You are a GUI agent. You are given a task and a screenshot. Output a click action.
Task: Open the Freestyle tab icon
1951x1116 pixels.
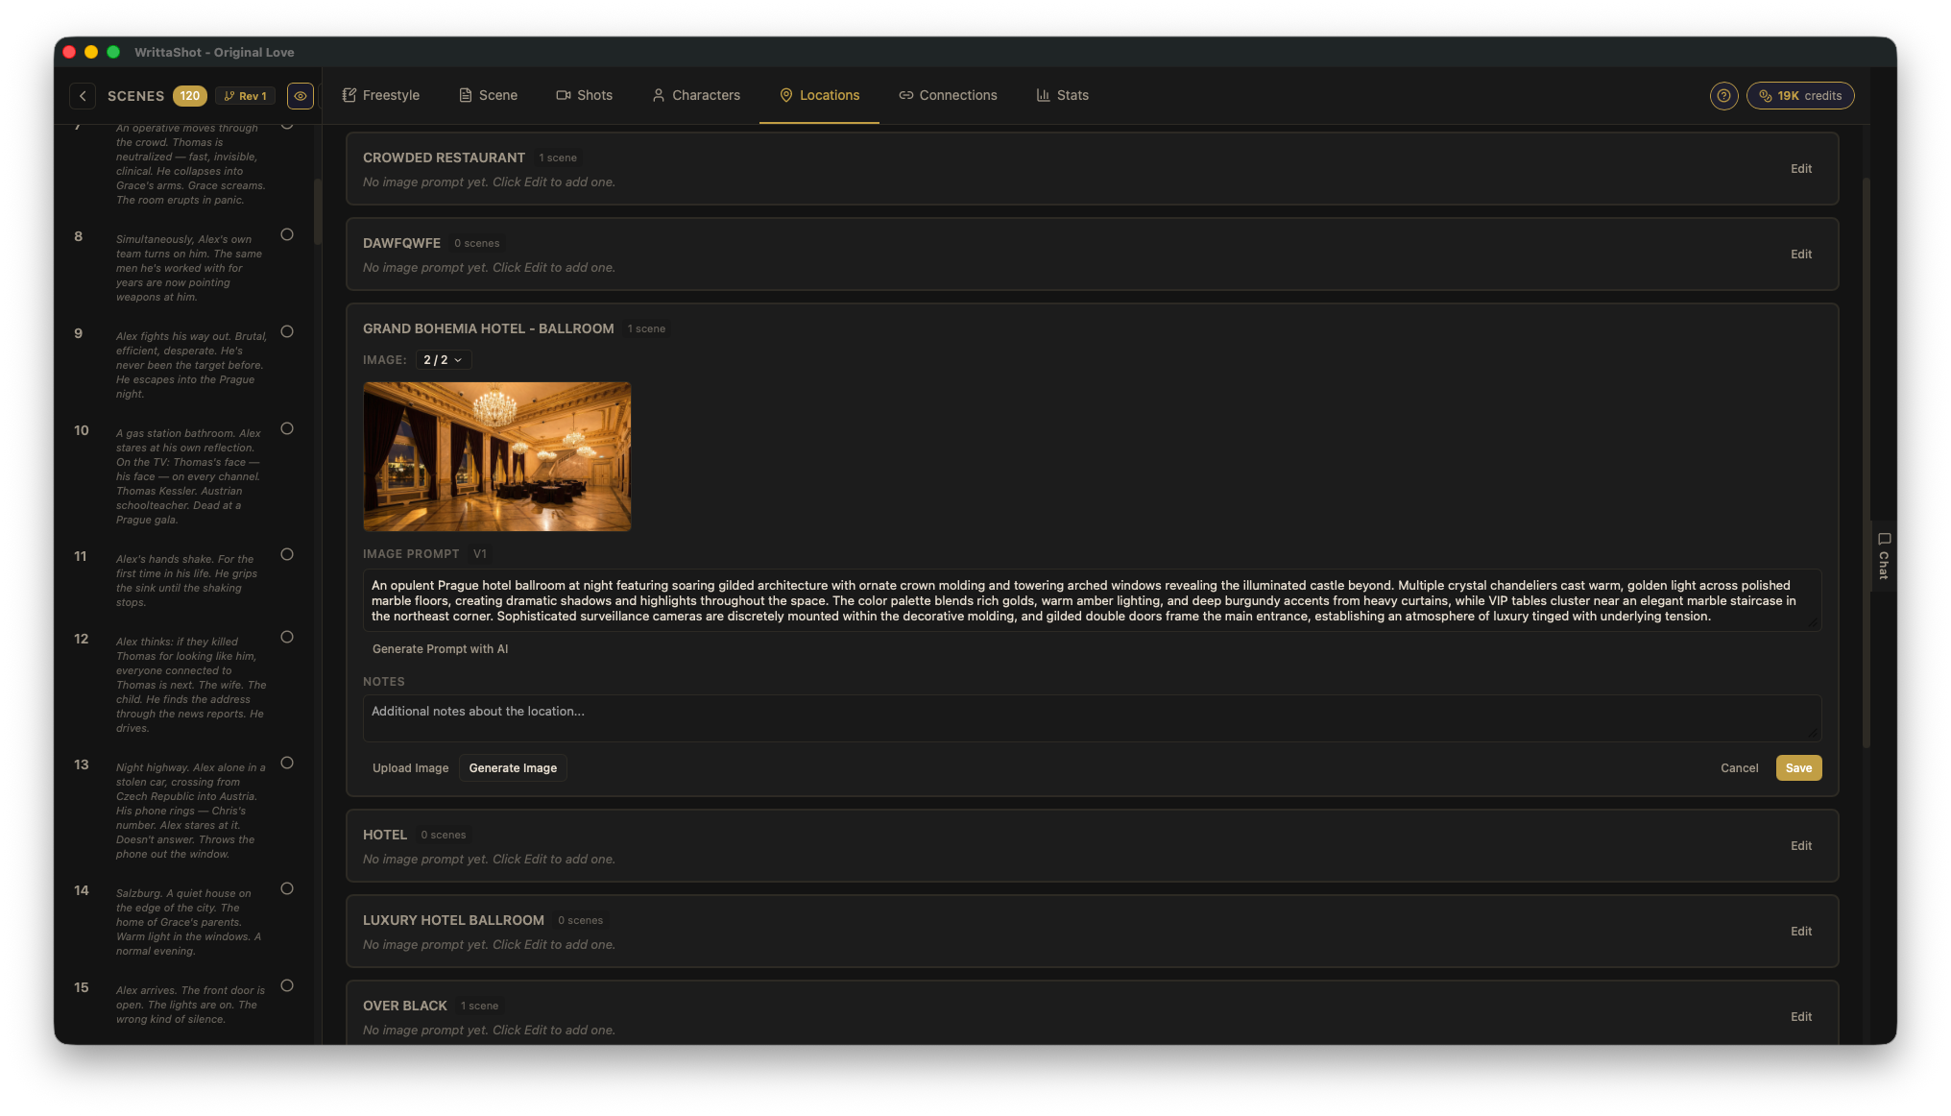pos(349,95)
